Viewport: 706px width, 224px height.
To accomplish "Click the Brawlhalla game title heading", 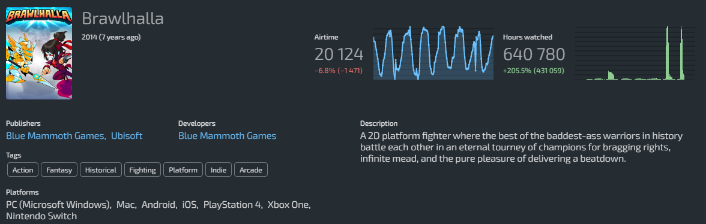I will [122, 19].
